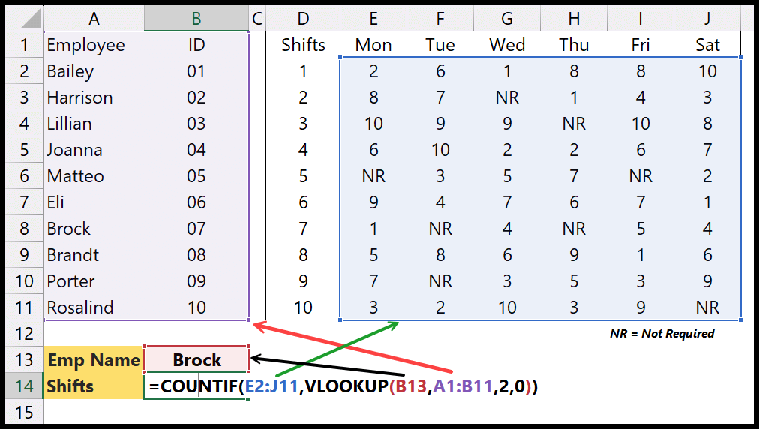Click the 'Matteo' cell
The height and width of the screenshot is (429, 759).
click(94, 176)
